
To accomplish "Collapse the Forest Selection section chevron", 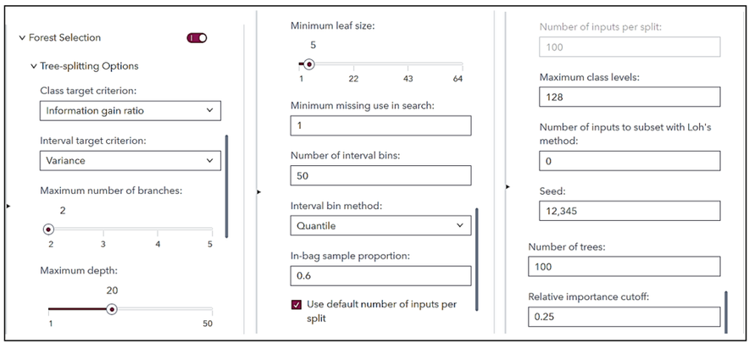I will click(x=22, y=38).
